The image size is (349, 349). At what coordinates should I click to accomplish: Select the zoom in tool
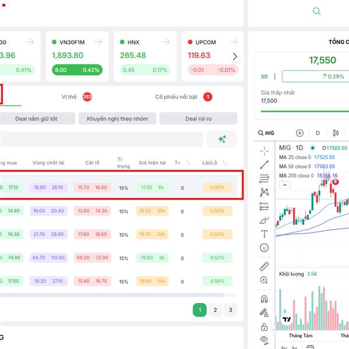click(x=264, y=280)
